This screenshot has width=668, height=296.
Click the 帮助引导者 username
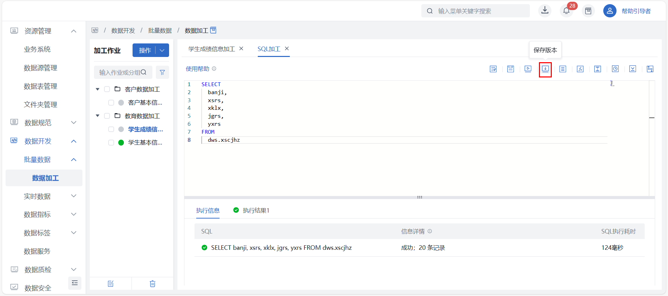[636, 11]
